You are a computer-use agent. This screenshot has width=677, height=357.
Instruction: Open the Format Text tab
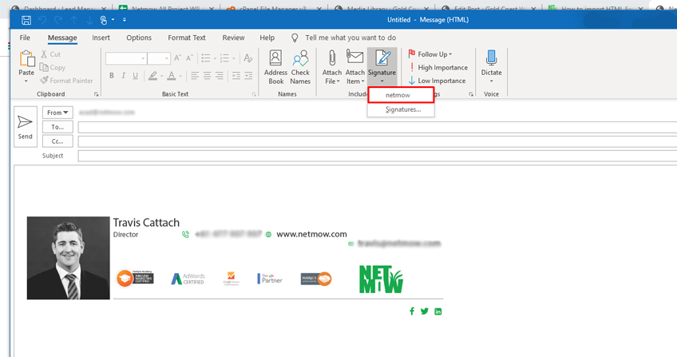(x=187, y=38)
